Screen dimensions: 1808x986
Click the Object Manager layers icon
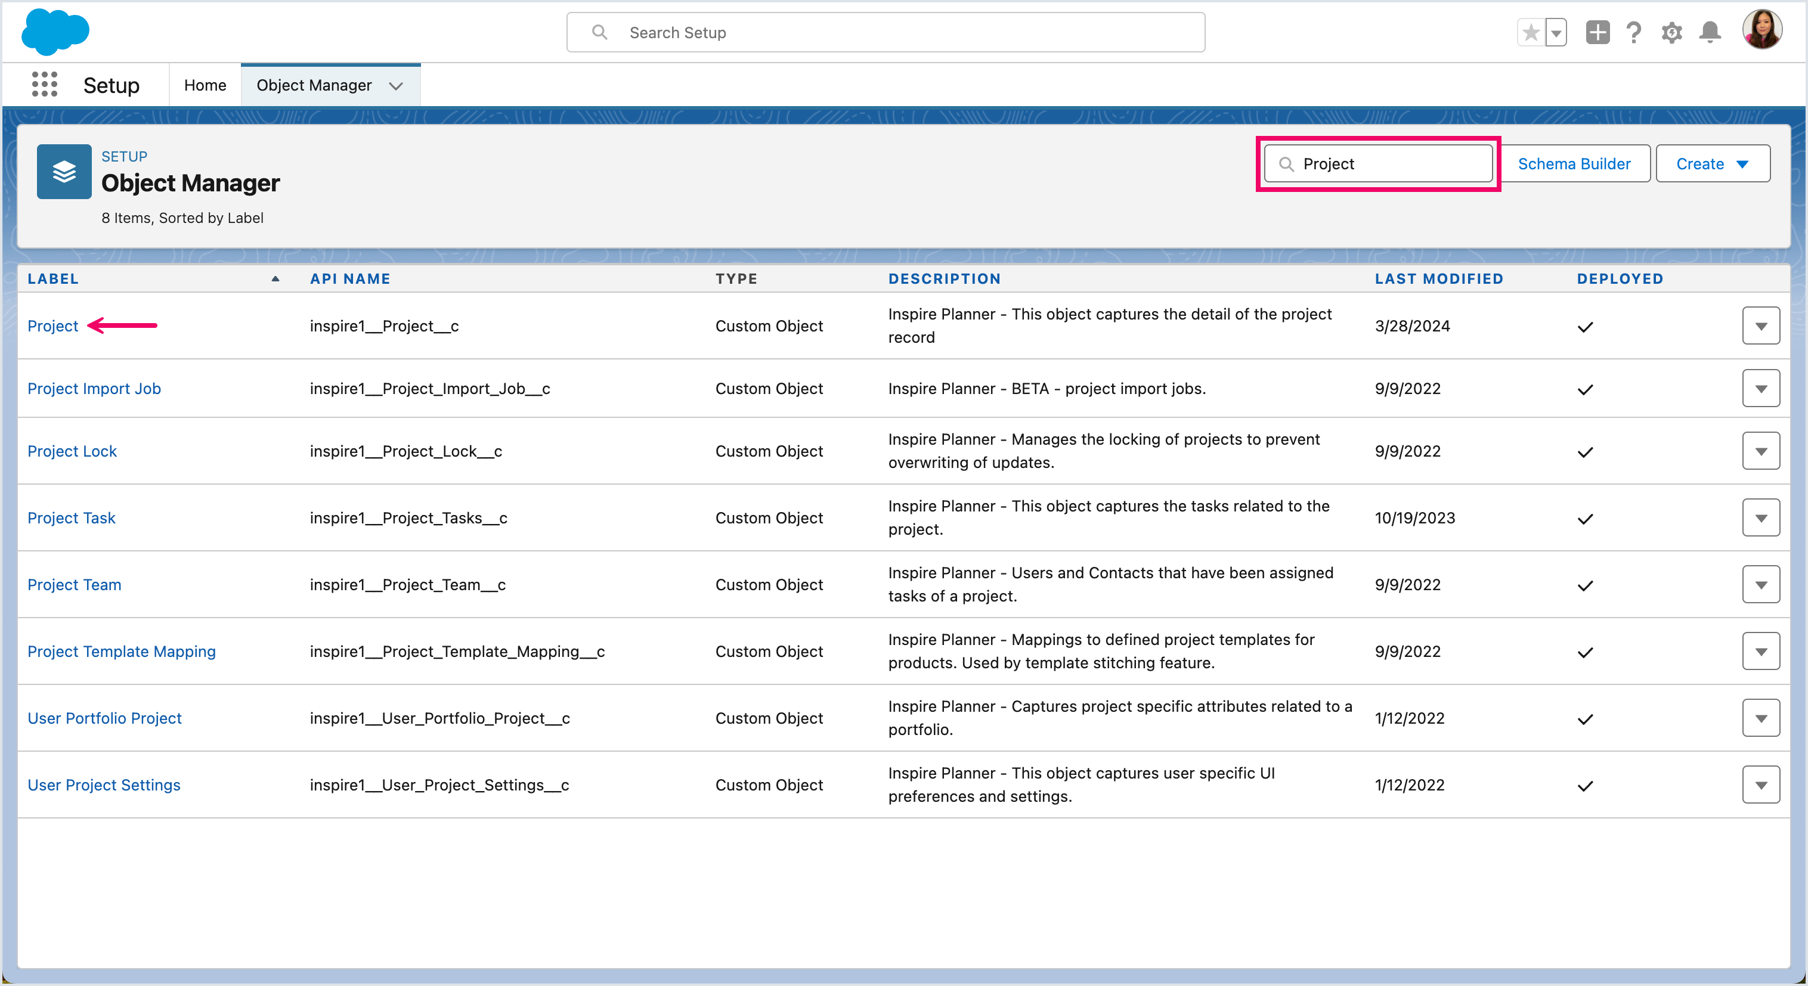64,172
